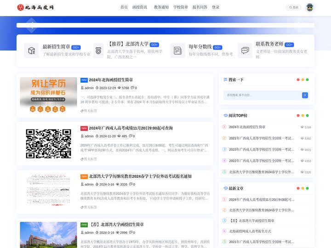Open the 首页 menu item

coord(124,7)
